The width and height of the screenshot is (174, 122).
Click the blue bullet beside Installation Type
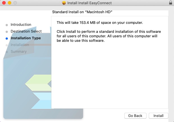(7, 38)
